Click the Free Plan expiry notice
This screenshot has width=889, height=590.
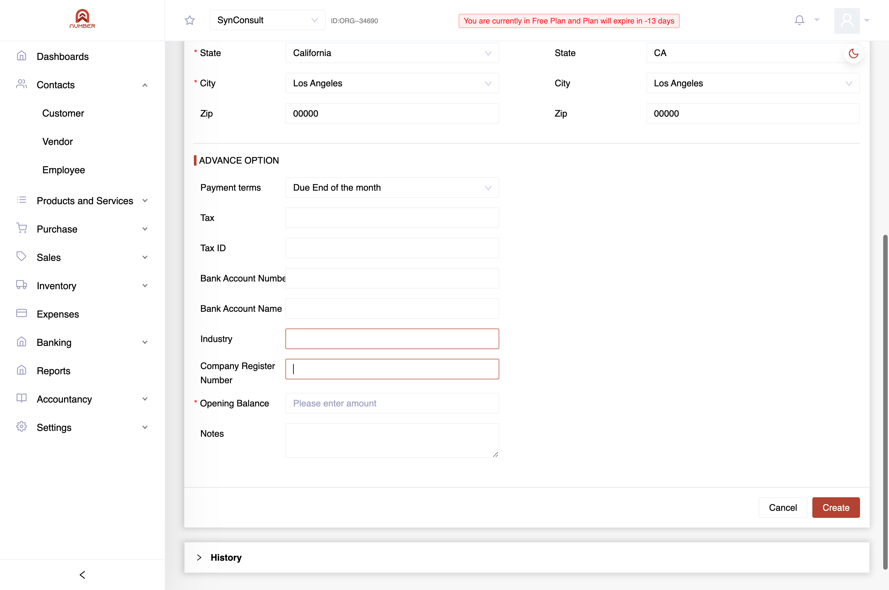coord(569,21)
